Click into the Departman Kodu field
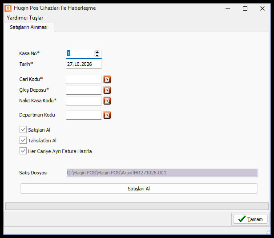 [84, 115]
